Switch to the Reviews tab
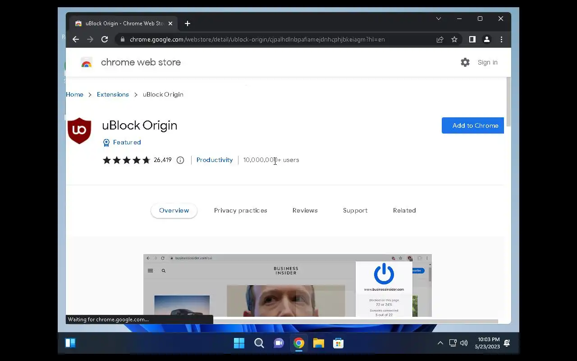The width and height of the screenshot is (577, 361). pyautogui.click(x=305, y=211)
